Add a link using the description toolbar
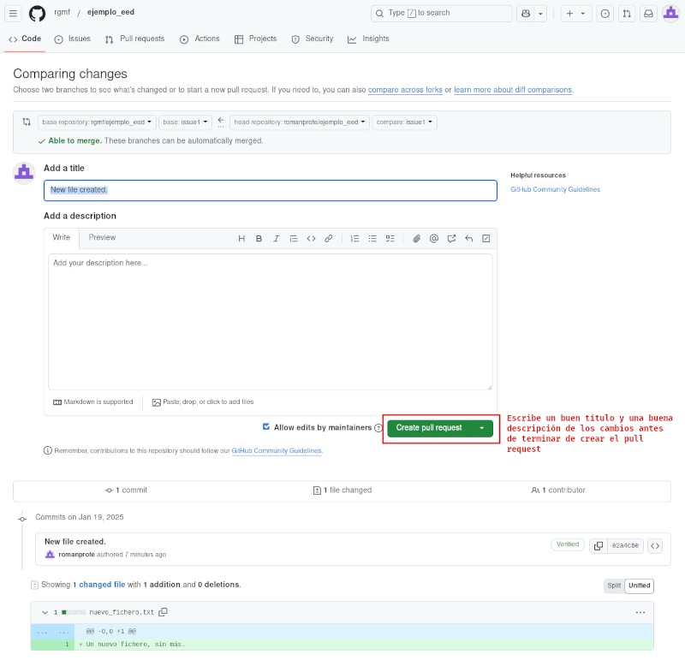This screenshot has height=660, width=685. coord(329,239)
